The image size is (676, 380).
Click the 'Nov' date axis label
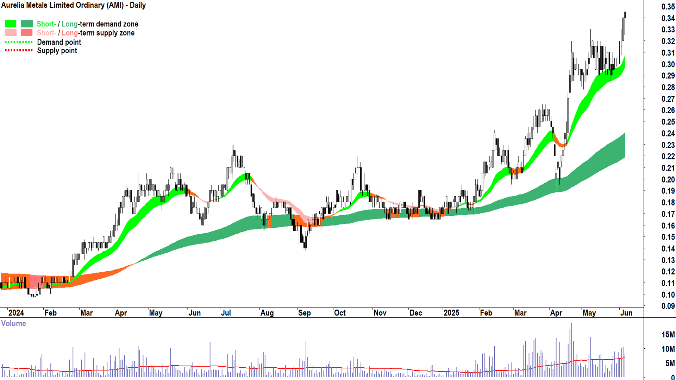tap(380, 313)
